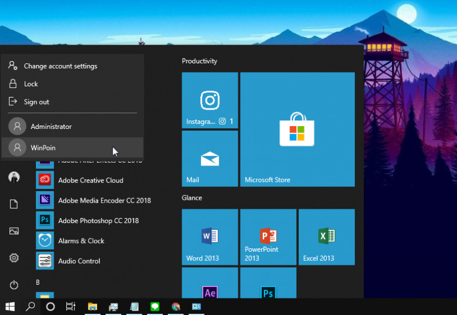Click the Administrator avatar icon

coord(17,126)
